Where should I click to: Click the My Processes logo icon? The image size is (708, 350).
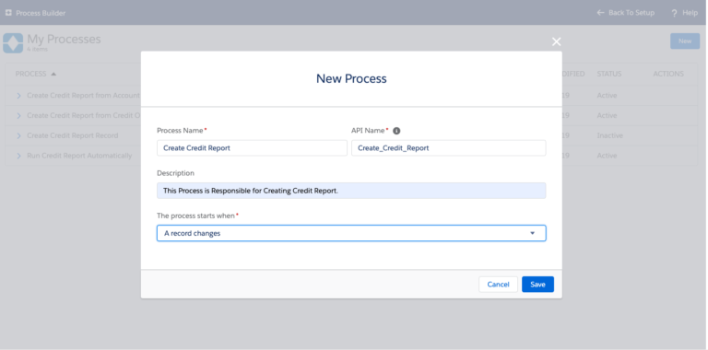tap(13, 43)
